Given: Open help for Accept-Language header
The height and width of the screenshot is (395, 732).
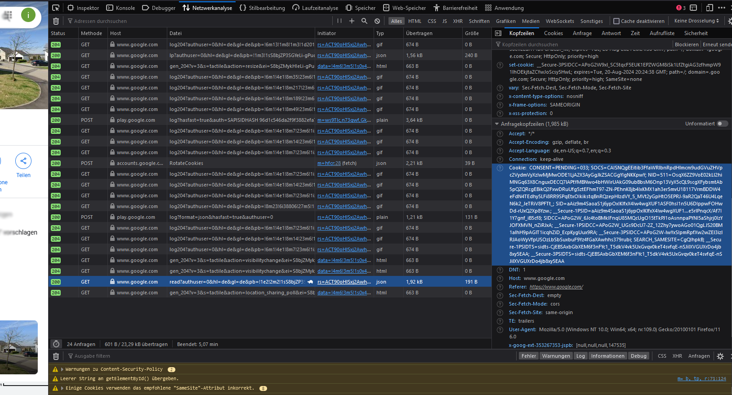Looking at the screenshot, I should click(500, 151).
